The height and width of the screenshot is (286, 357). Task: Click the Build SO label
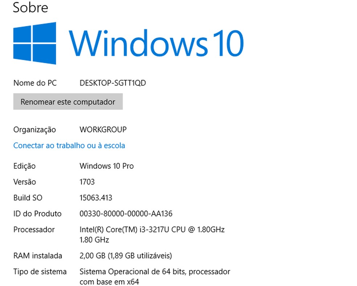(x=28, y=198)
